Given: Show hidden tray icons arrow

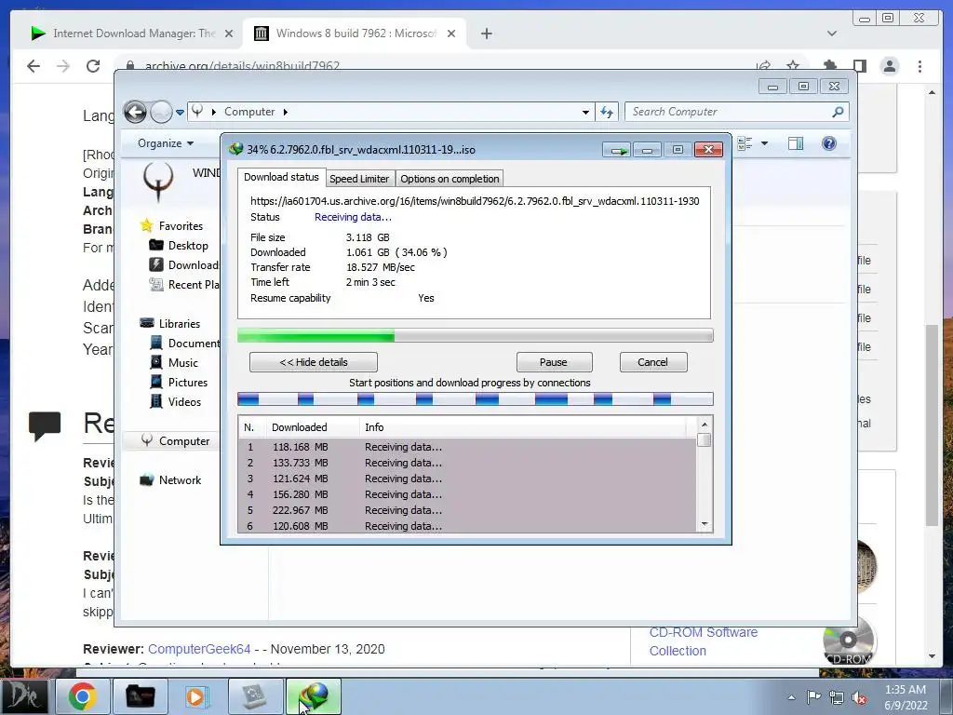Looking at the screenshot, I should pyautogui.click(x=791, y=697).
